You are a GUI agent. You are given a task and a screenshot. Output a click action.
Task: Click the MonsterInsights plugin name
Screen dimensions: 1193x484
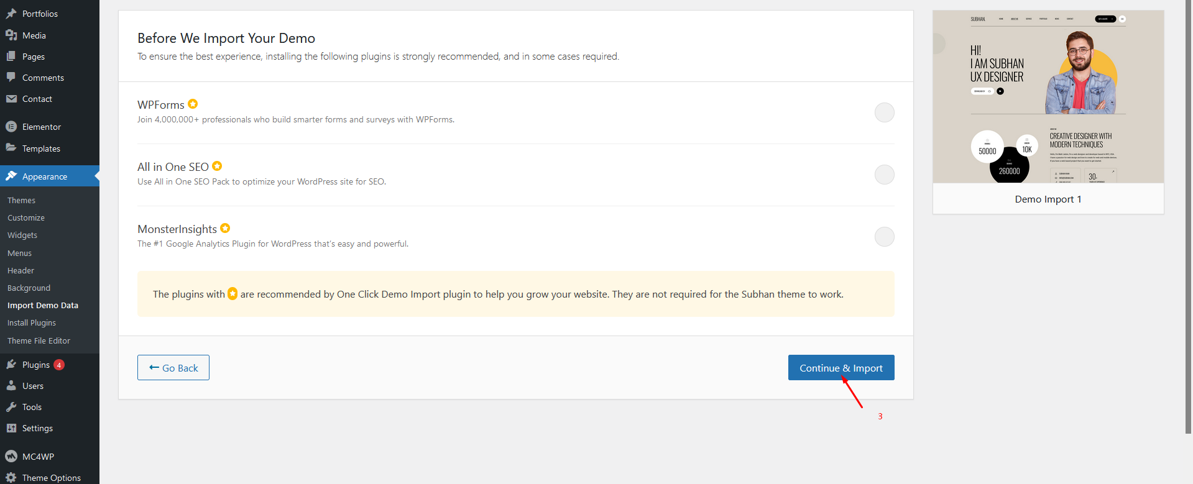coord(177,229)
